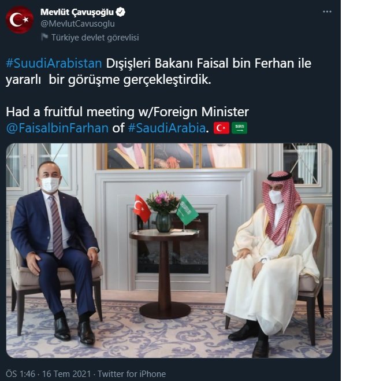Click the Saudi Arabia flag emoji in the tweet
The height and width of the screenshot is (381, 387).
click(x=239, y=128)
